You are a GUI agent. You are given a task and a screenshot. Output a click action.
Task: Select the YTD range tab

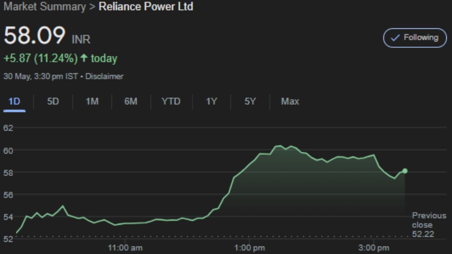[x=171, y=102]
